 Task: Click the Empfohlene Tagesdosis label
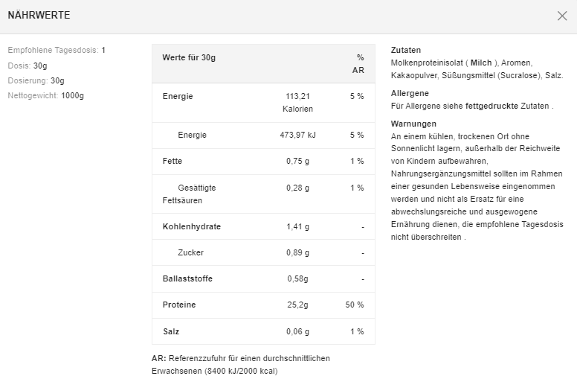click(53, 50)
